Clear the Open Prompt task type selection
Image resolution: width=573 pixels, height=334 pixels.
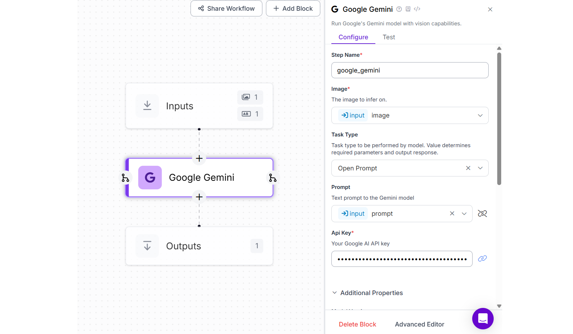(x=468, y=168)
